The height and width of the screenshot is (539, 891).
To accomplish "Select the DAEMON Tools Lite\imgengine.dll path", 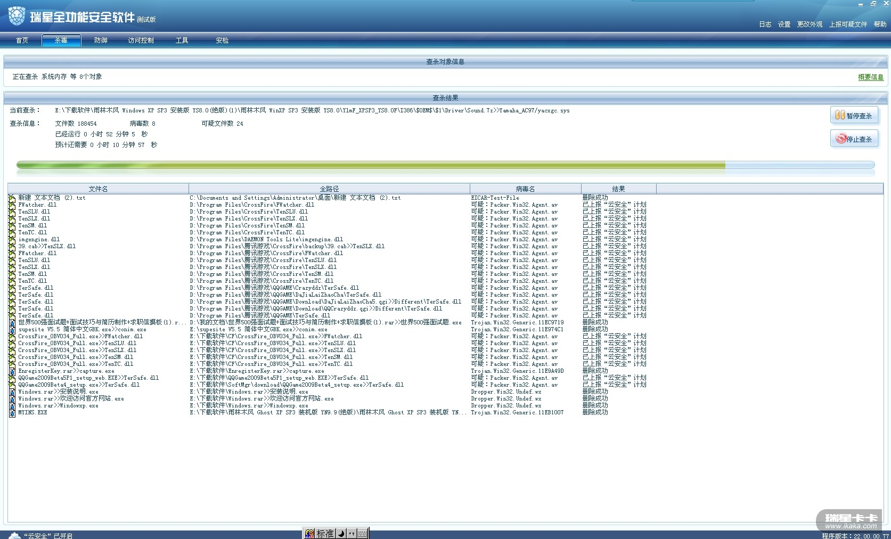I will (266, 239).
